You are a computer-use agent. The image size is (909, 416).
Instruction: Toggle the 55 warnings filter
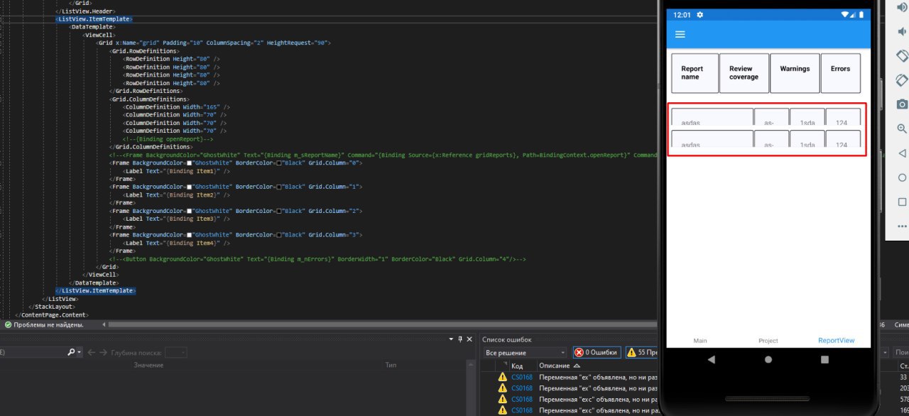click(641, 352)
